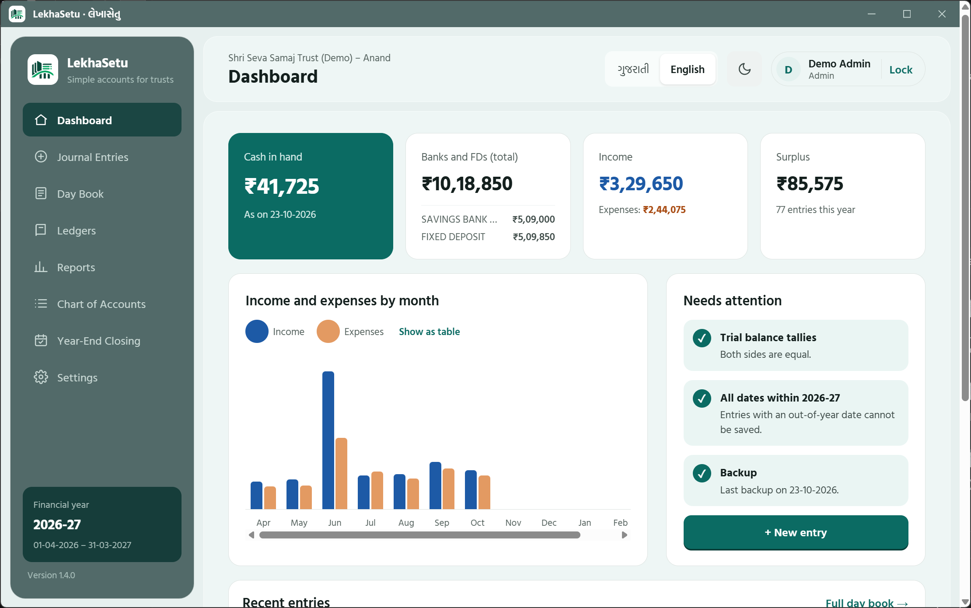Click the FIXED DEPOSIT balance row
This screenshot has width=971, height=608.
point(488,237)
